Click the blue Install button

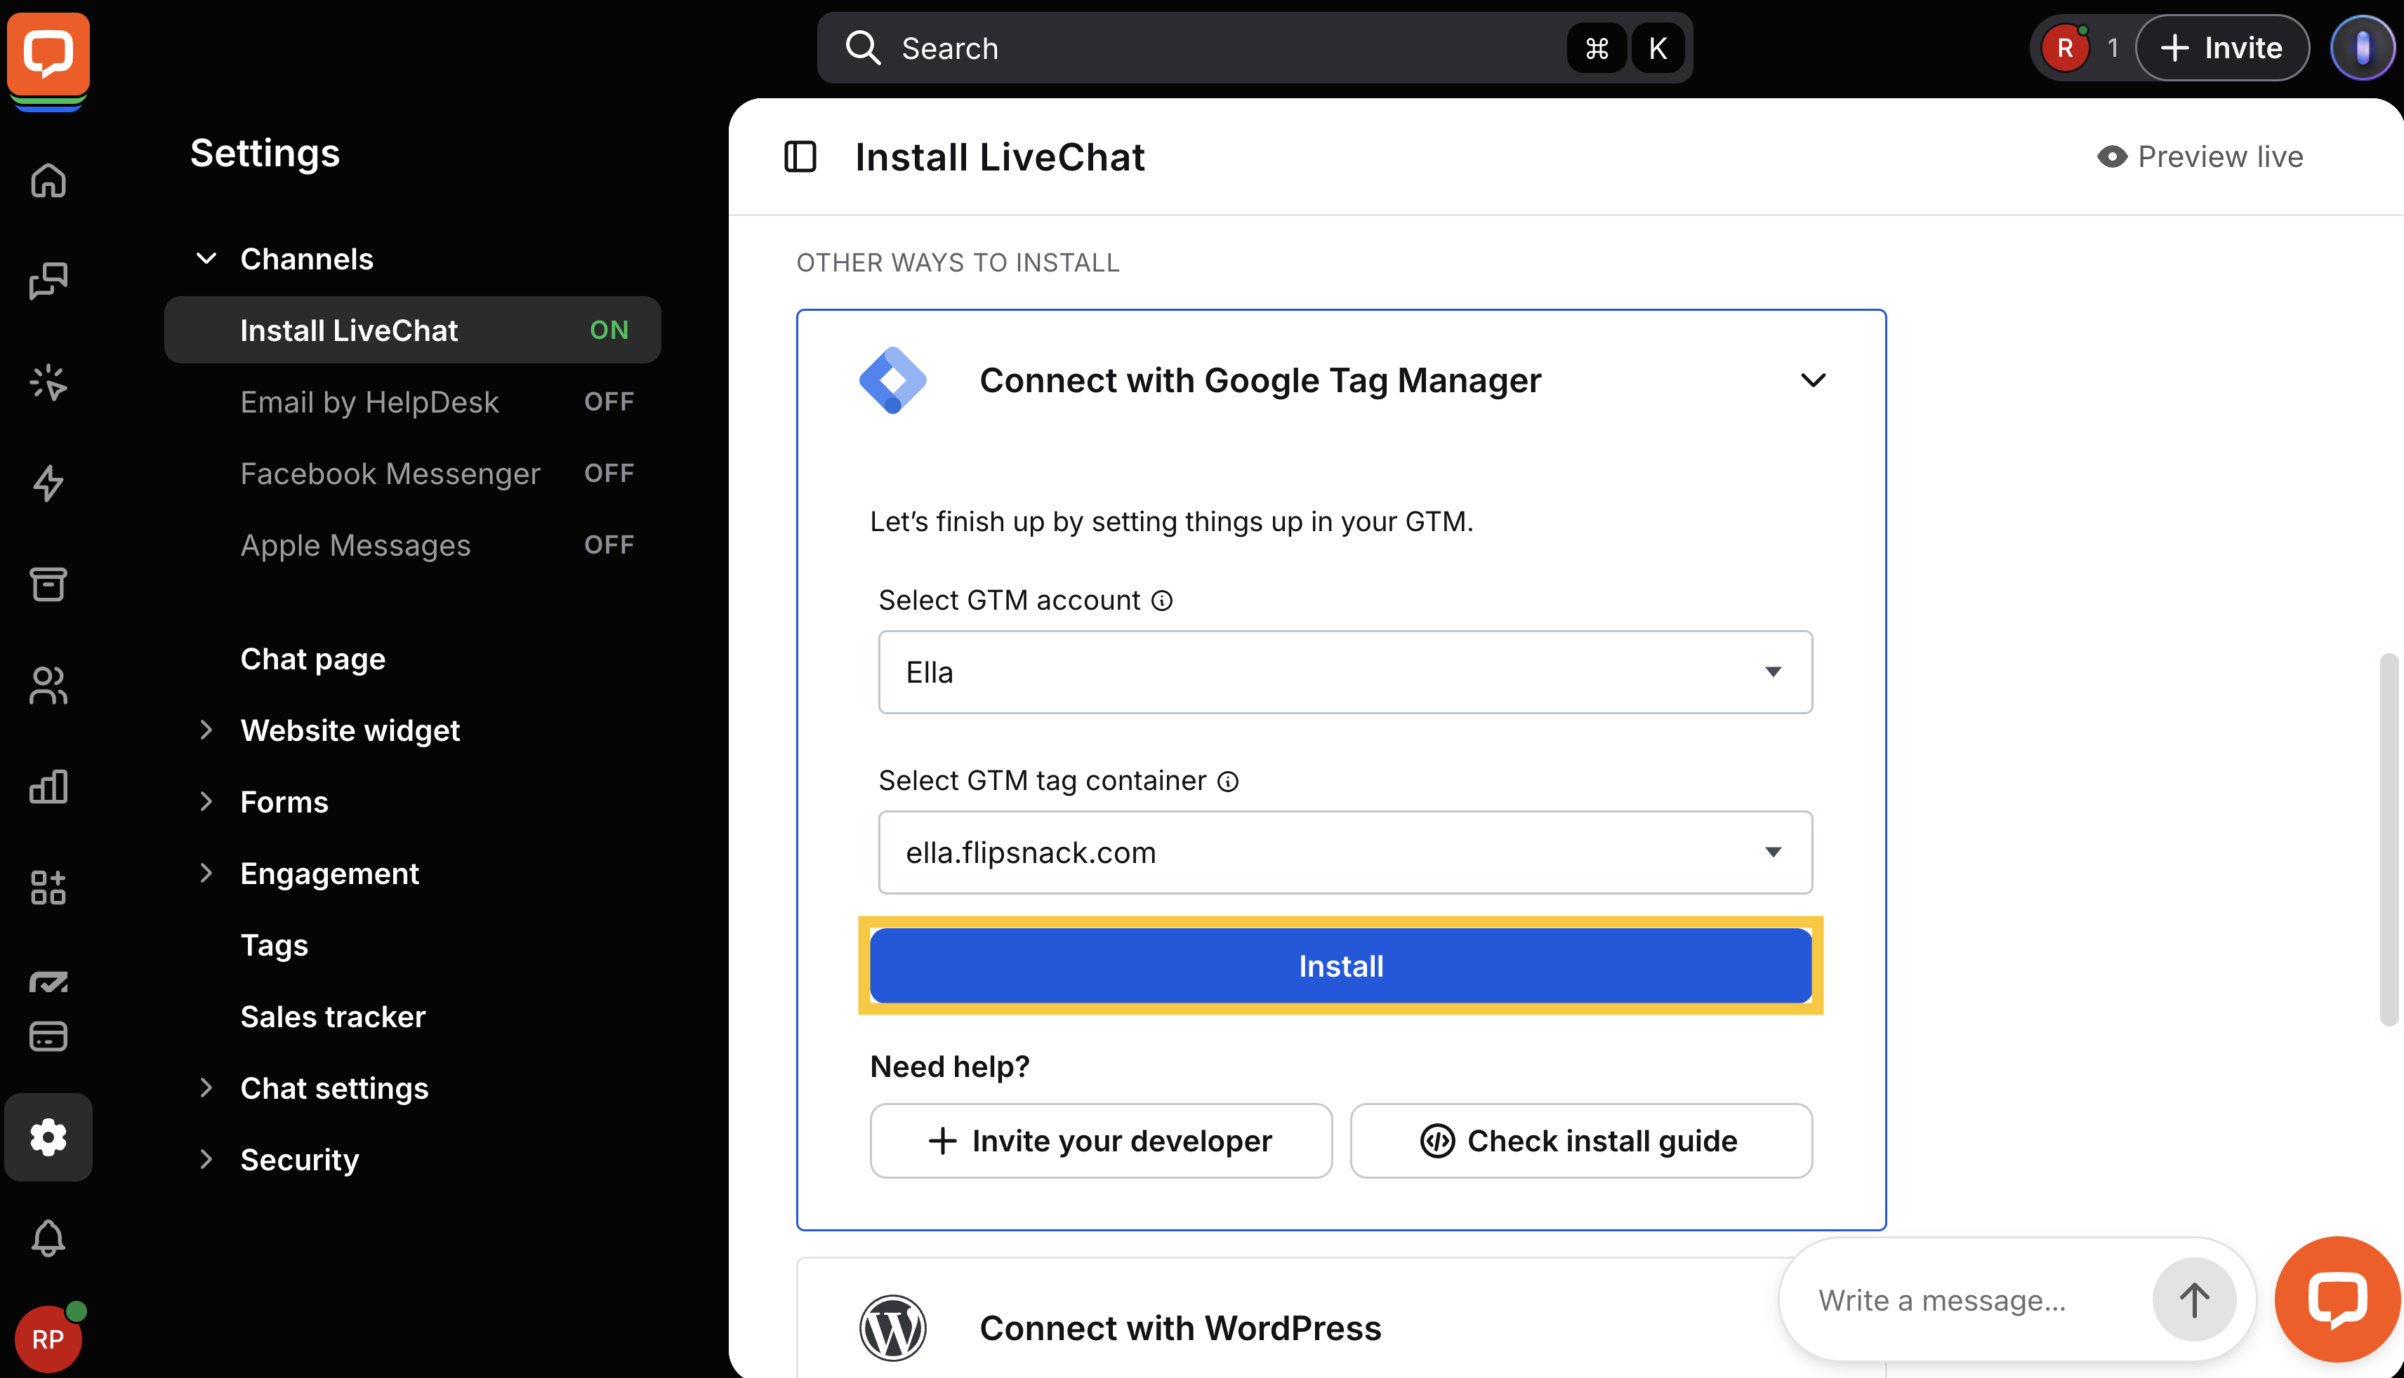pos(1341,965)
